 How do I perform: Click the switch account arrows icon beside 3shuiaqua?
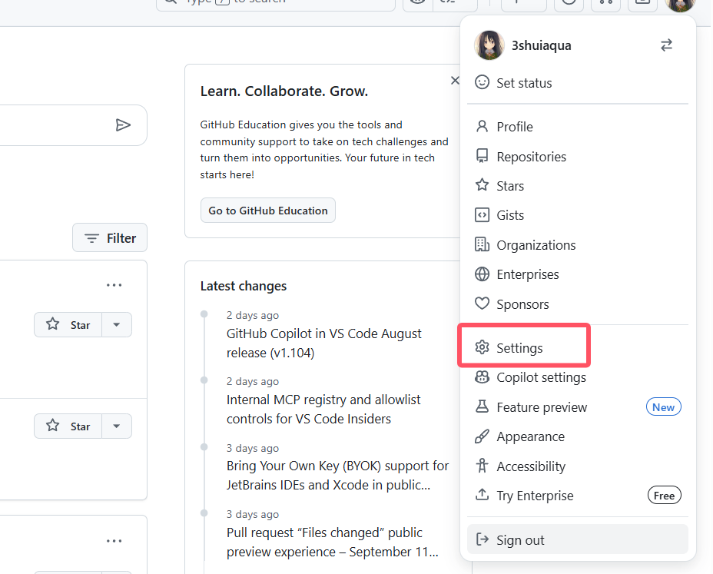666,45
